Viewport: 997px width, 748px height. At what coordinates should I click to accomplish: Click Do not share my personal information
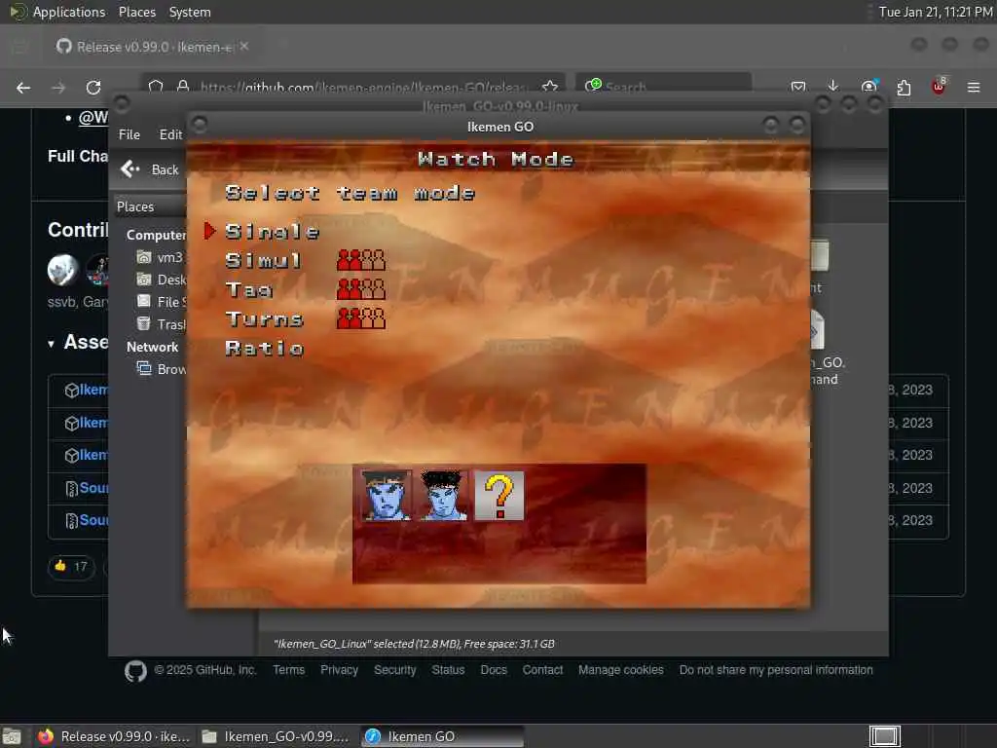pyautogui.click(x=776, y=670)
